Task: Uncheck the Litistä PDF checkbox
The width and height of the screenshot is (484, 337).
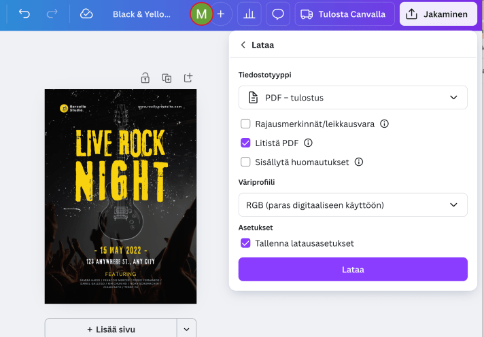Action: [x=245, y=143]
